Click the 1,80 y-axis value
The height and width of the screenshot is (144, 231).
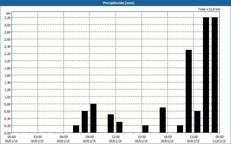8,68
